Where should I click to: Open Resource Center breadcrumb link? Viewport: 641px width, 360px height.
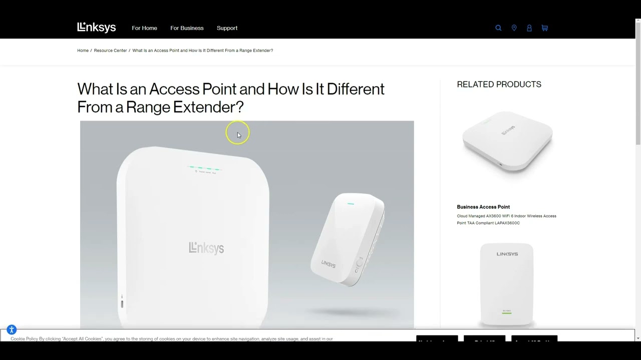point(110,50)
